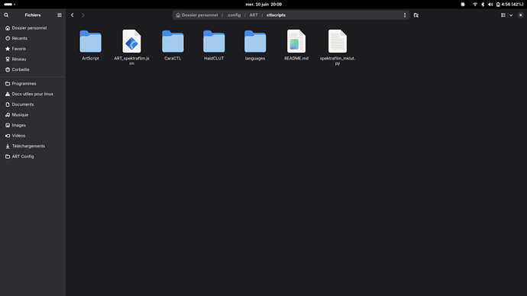Click the Bluetooth icon in system tray

coord(483,5)
